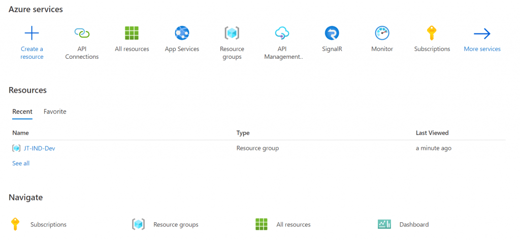
Task: Click the Resource groups cube icon under Navigate
Action: (x=138, y=224)
